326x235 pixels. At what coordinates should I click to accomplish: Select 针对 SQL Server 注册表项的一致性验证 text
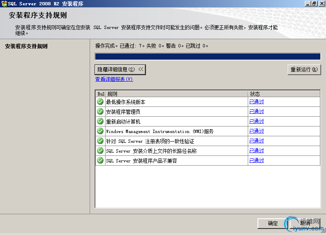coord(150,141)
